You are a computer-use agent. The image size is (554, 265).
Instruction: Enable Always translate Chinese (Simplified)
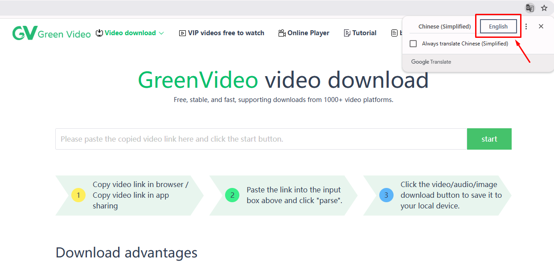[413, 43]
